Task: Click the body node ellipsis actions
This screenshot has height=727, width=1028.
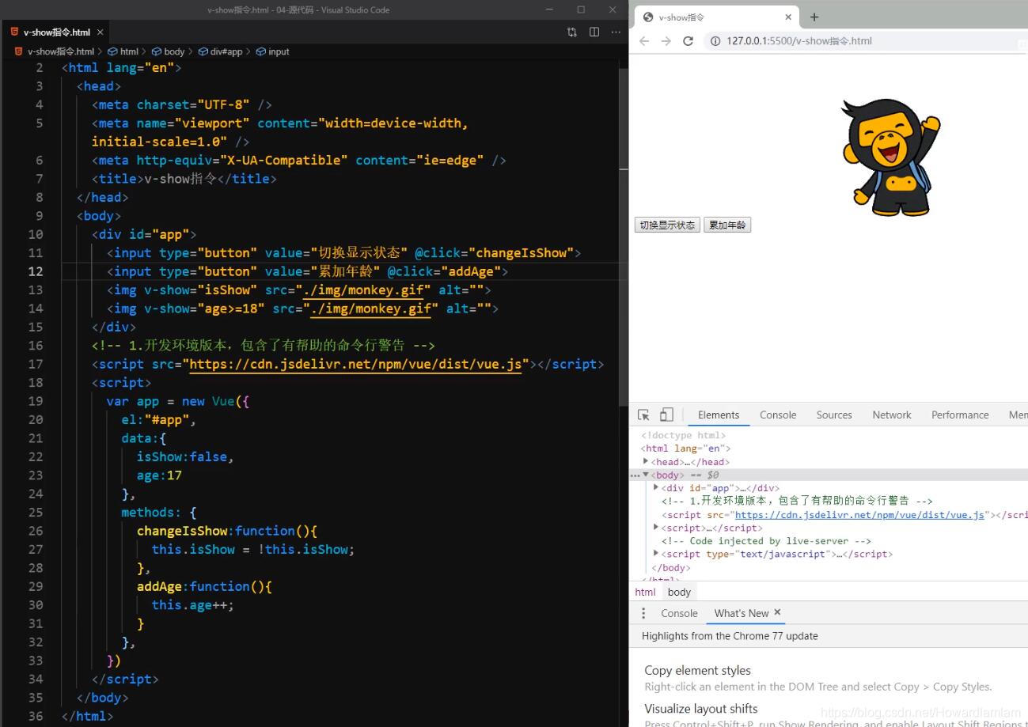Action: 635,475
